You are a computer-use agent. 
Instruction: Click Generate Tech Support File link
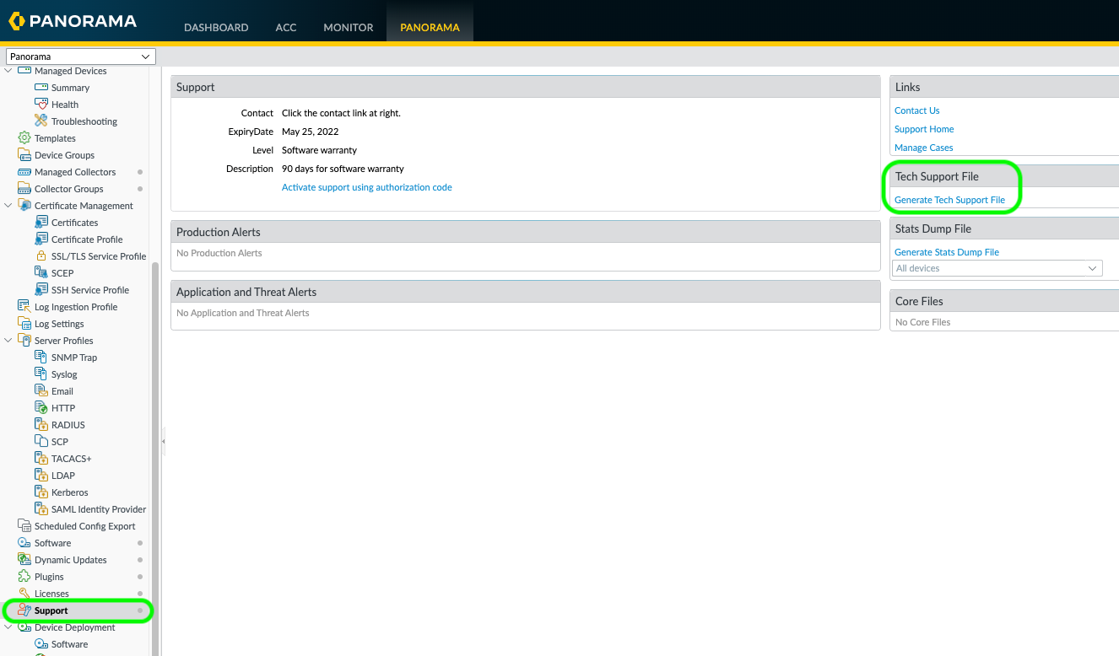949,201
